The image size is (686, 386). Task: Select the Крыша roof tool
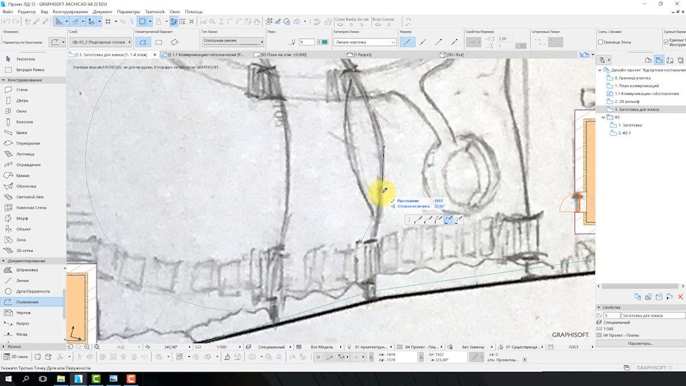point(33,176)
